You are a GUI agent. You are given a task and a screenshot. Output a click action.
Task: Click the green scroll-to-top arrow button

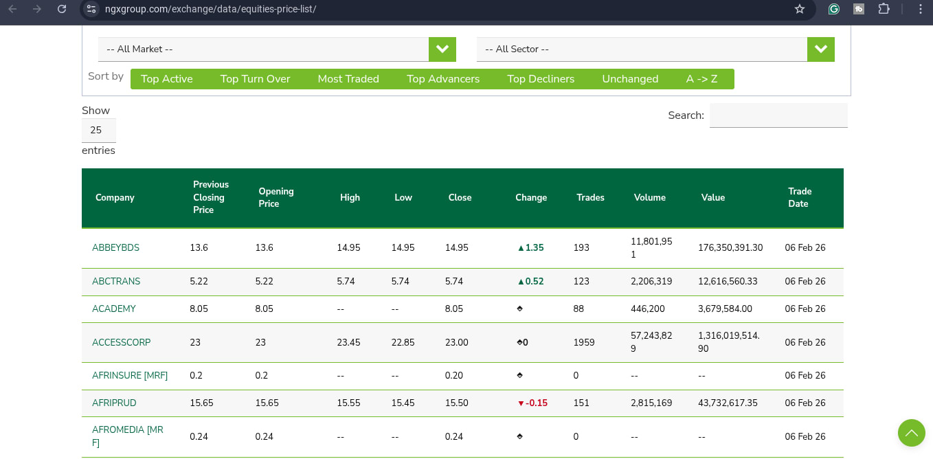pyautogui.click(x=912, y=433)
